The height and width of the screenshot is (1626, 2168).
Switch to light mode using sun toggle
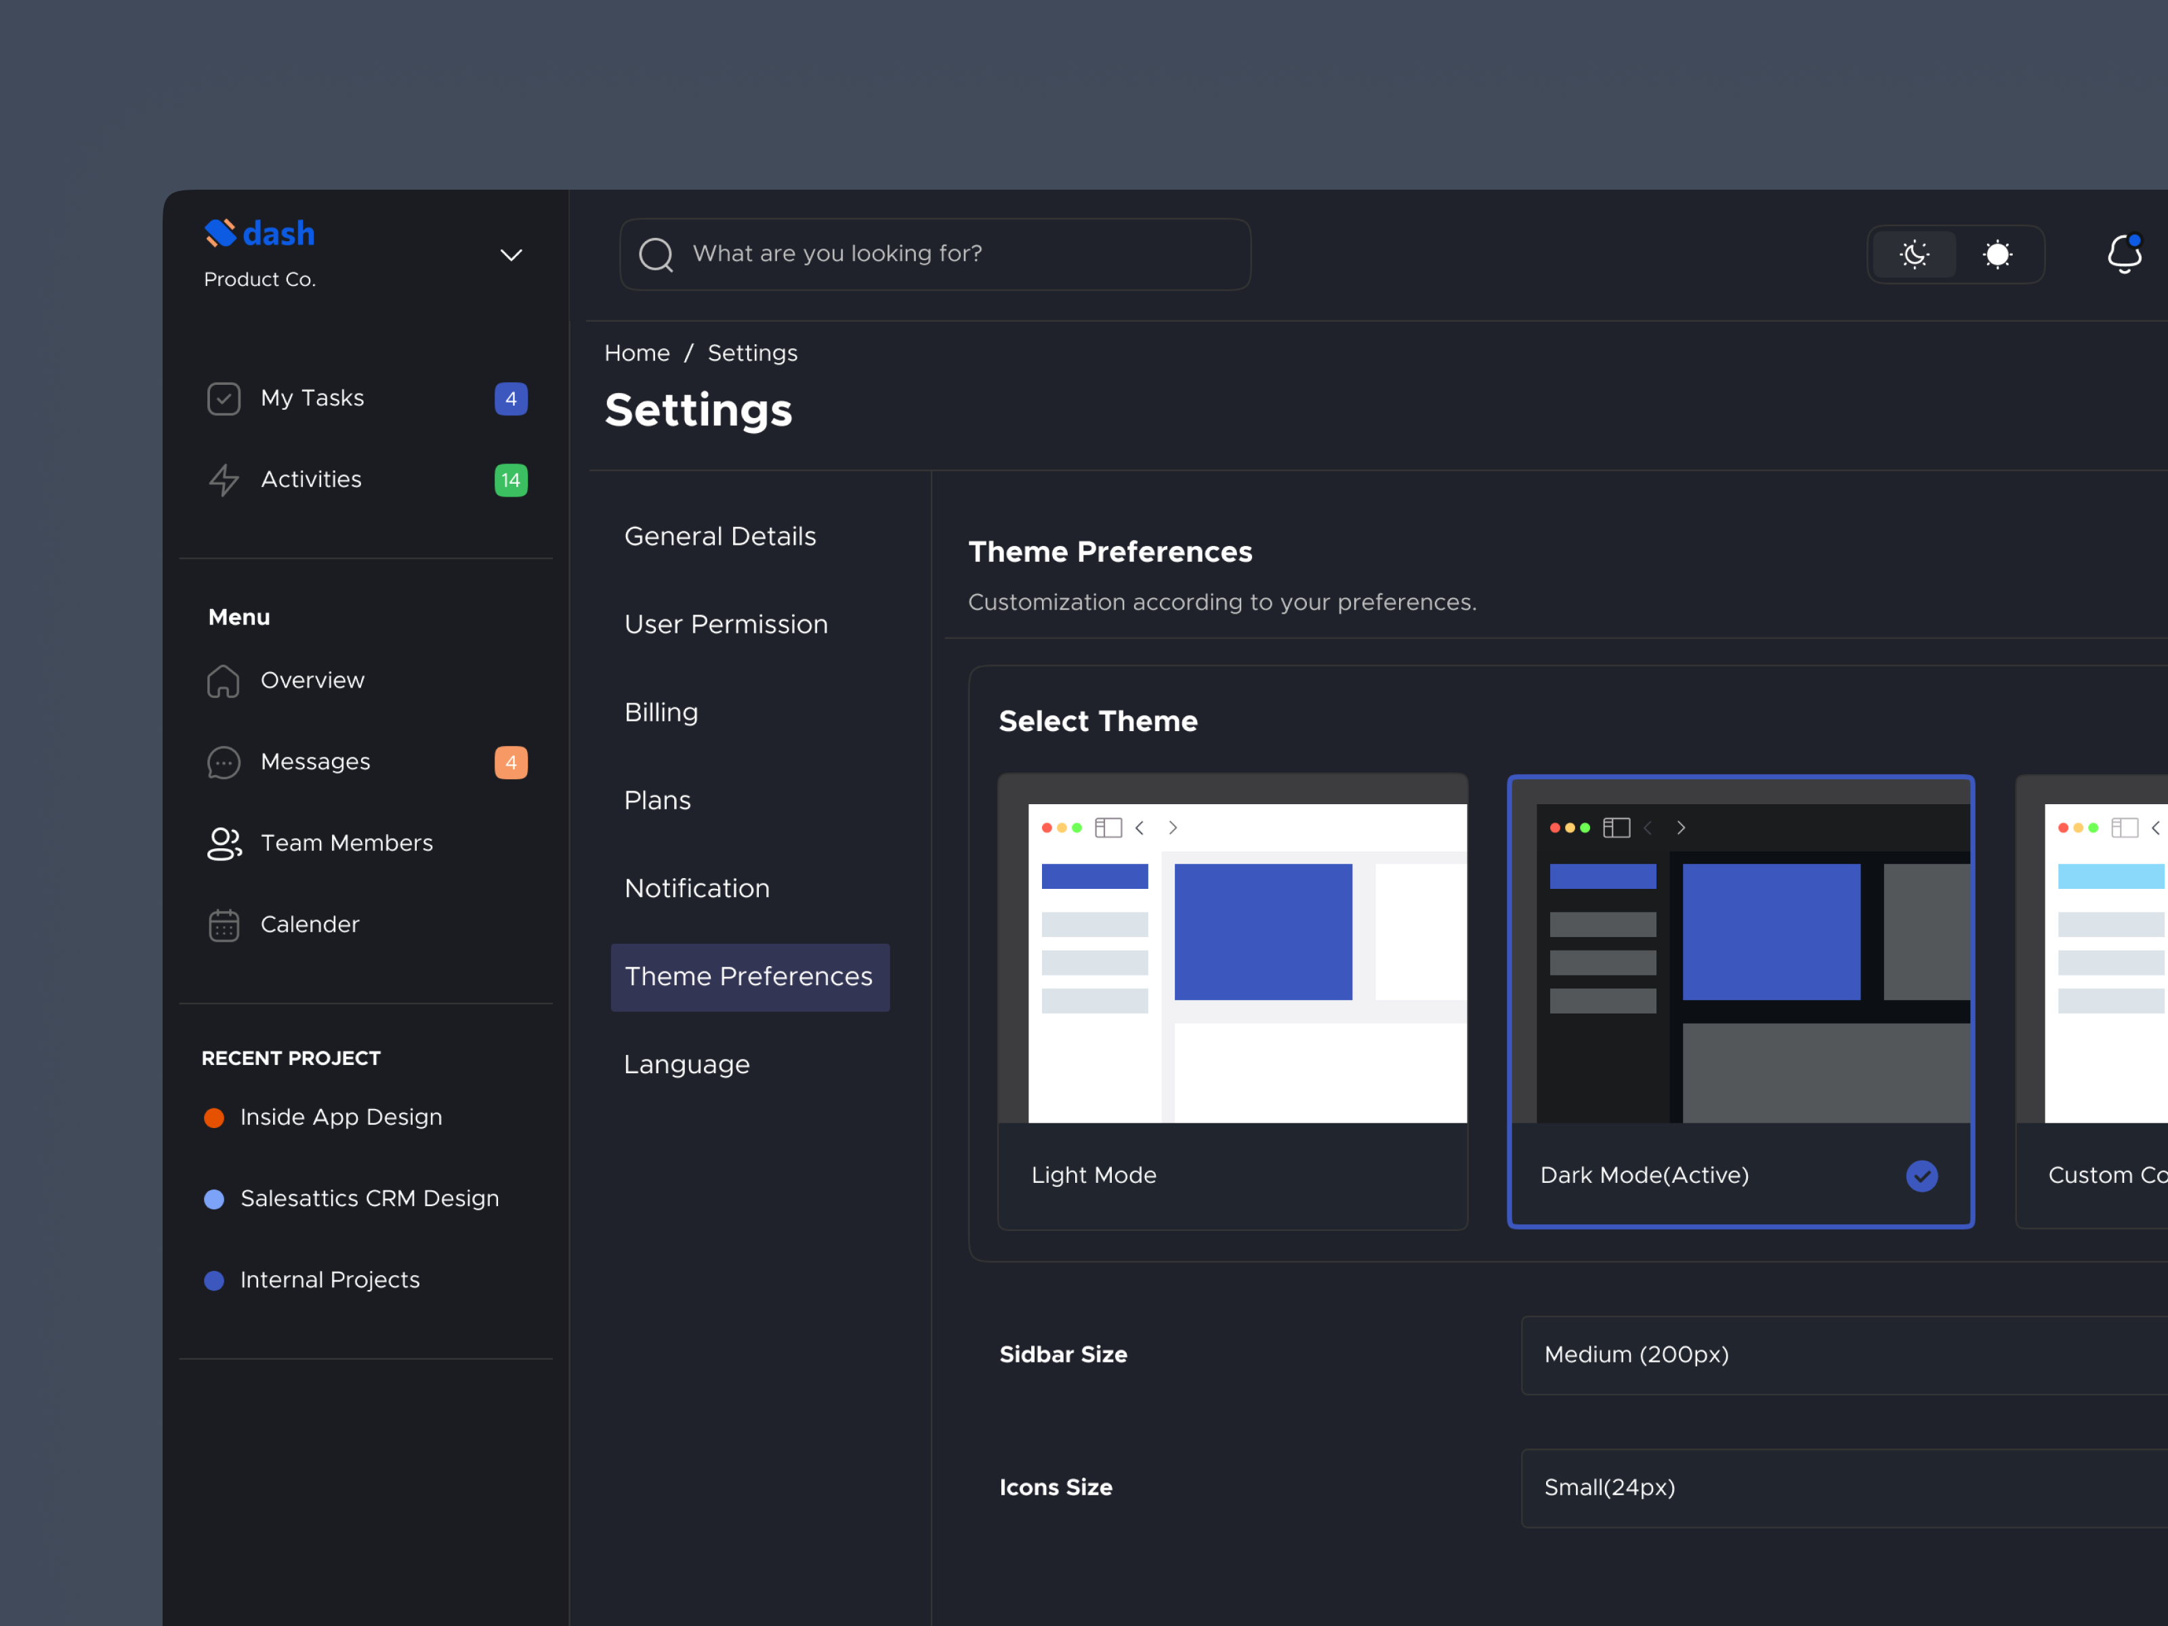tap(1997, 255)
